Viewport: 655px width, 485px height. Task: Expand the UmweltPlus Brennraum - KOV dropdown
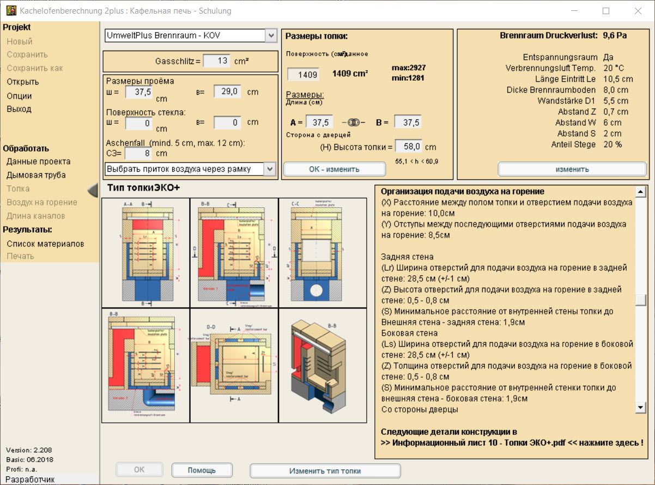tap(271, 36)
